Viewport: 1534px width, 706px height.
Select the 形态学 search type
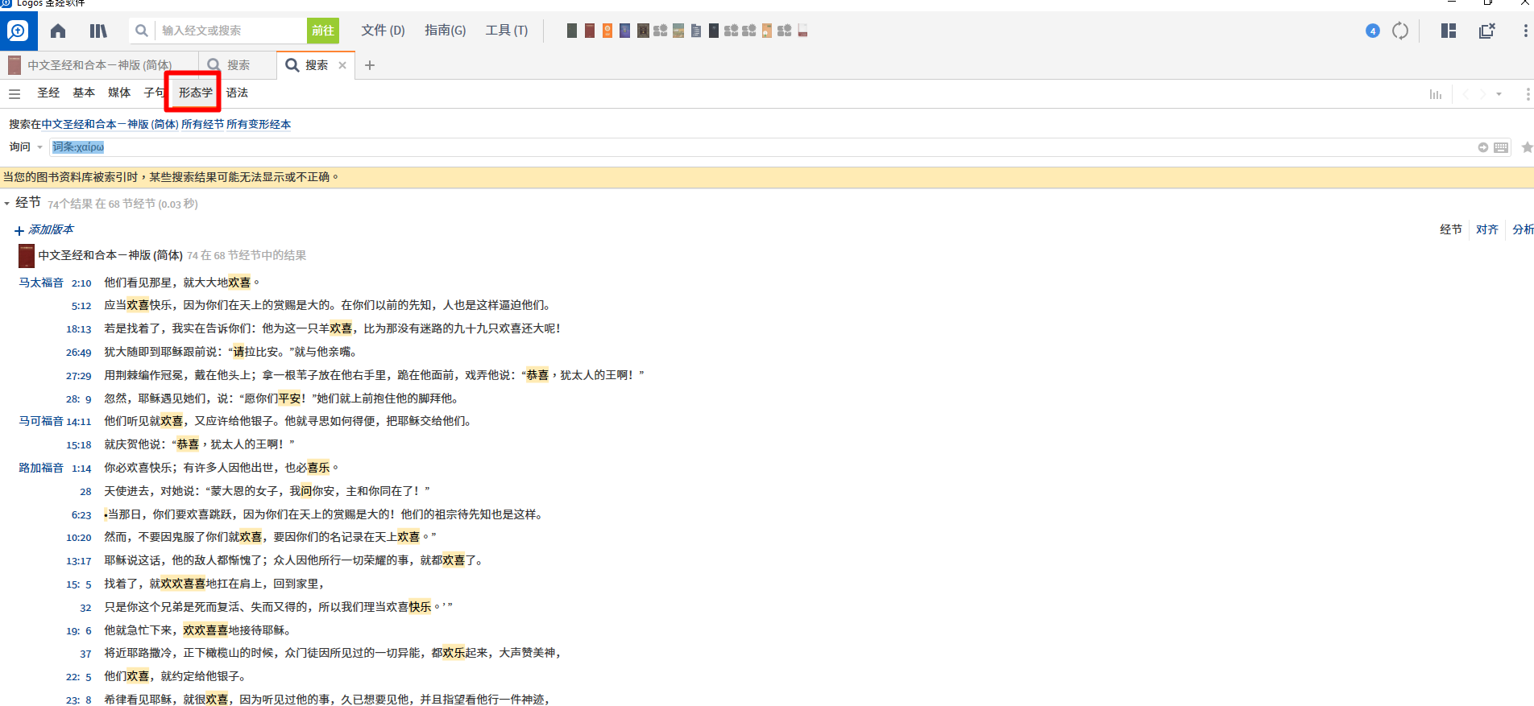click(196, 93)
